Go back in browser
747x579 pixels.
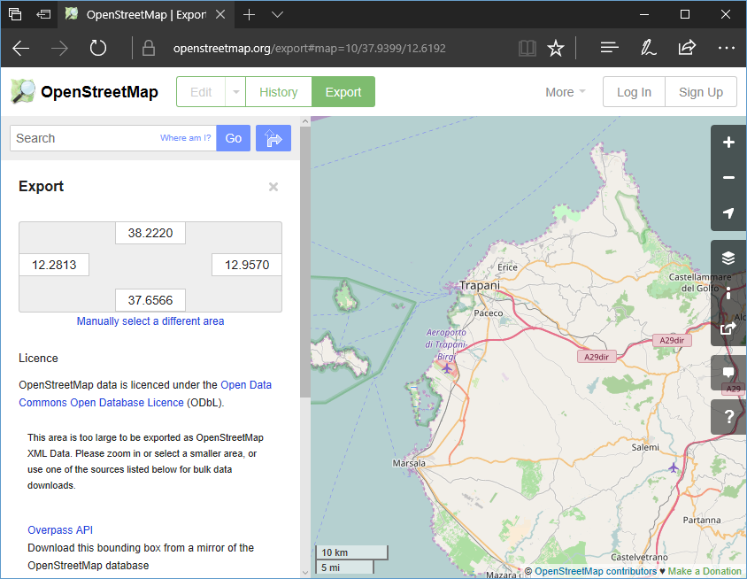point(21,48)
